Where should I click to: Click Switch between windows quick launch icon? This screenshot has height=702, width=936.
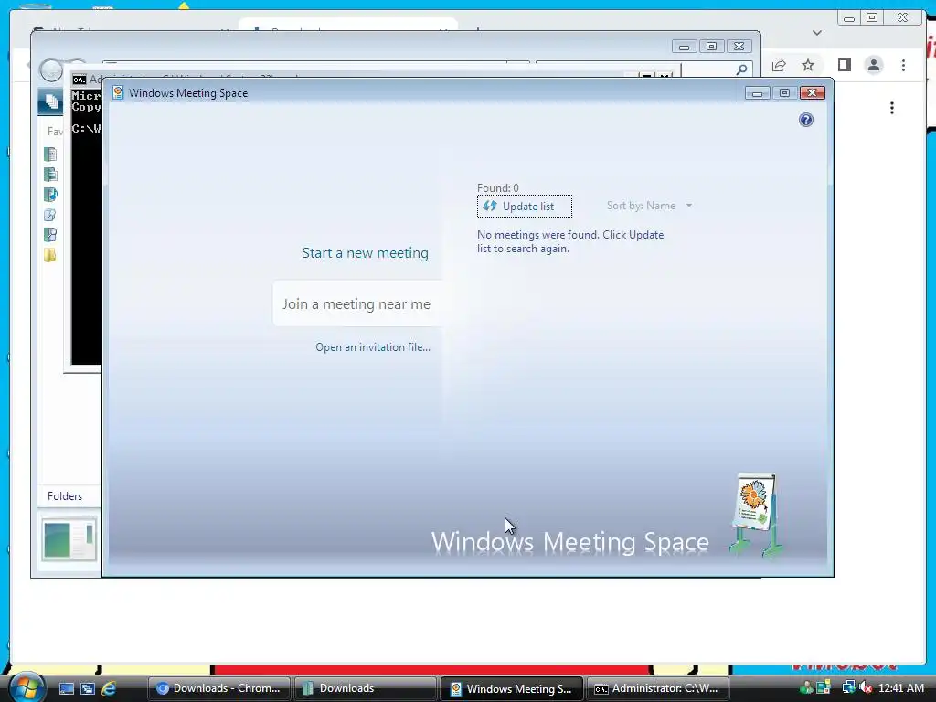coord(87,688)
